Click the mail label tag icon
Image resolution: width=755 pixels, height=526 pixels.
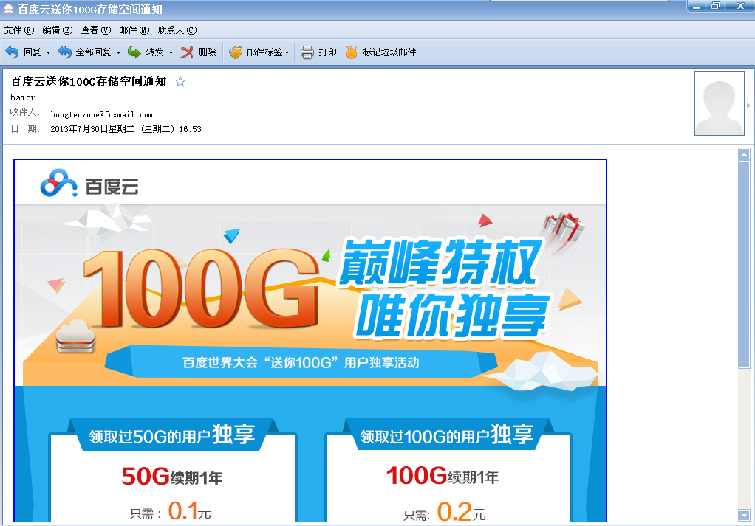236,52
